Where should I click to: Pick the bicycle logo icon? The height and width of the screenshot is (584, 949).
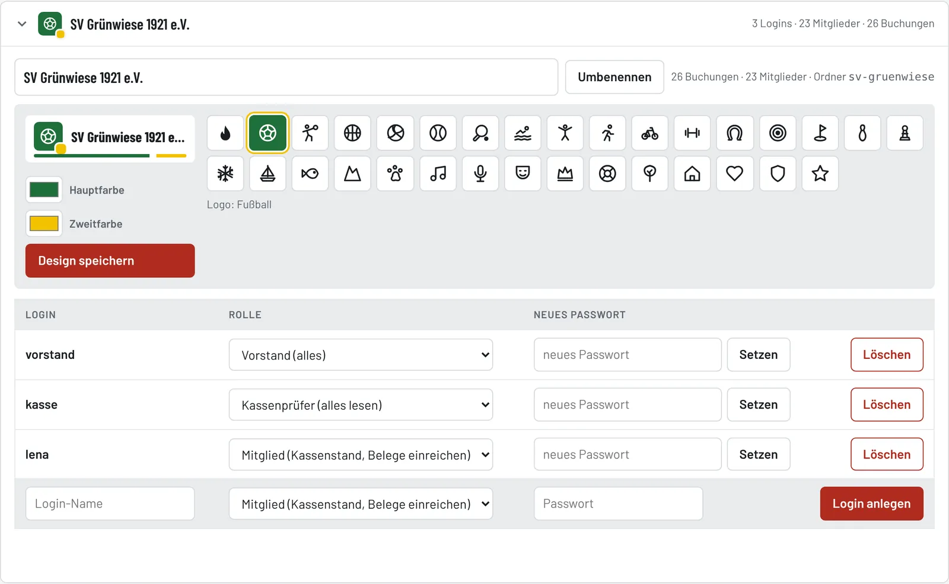click(x=650, y=133)
